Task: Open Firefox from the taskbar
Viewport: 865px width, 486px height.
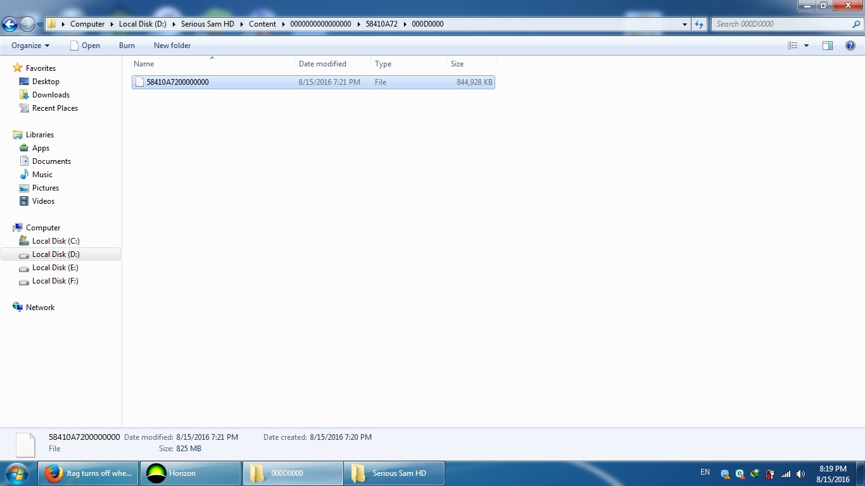Action: pos(88,473)
